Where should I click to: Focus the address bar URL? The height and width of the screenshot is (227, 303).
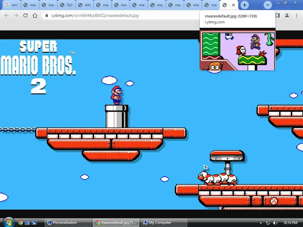[95, 15]
